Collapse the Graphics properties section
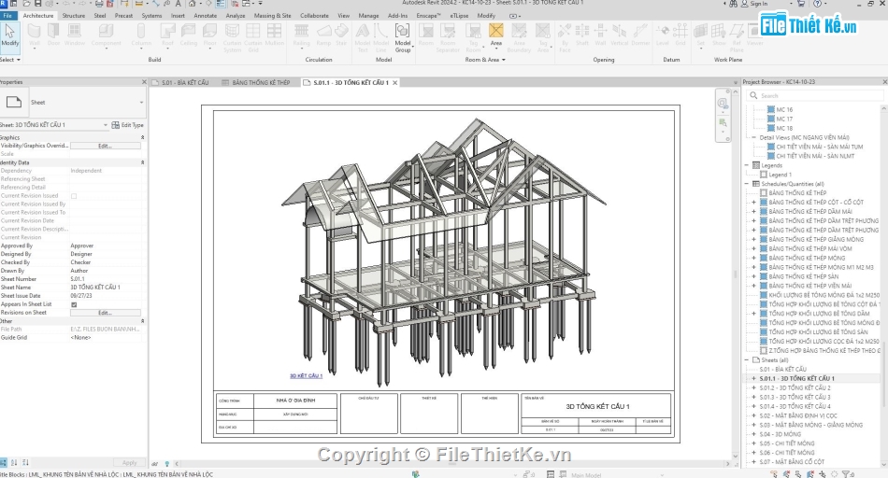888x478 pixels. pyautogui.click(x=143, y=137)
